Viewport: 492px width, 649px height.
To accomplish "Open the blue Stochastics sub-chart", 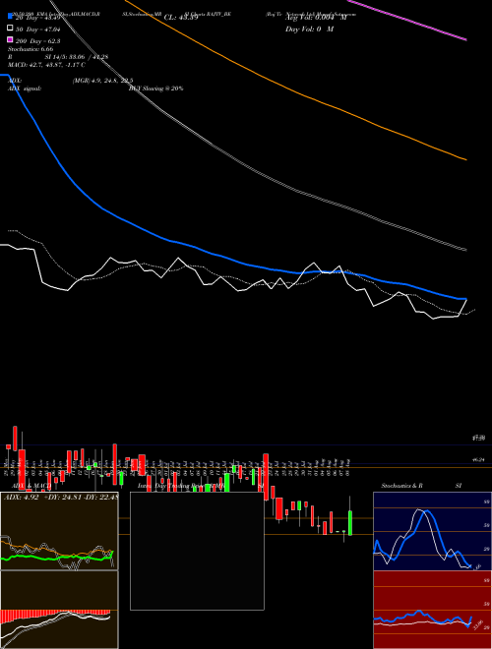I will (x=432, y=531).
